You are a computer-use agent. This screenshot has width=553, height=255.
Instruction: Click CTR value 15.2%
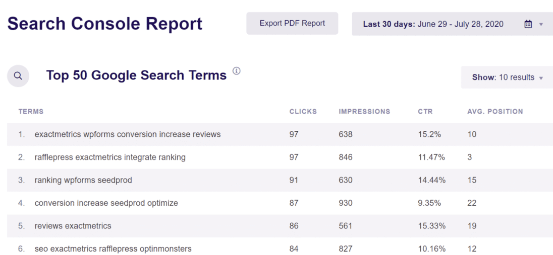point(429,134)
